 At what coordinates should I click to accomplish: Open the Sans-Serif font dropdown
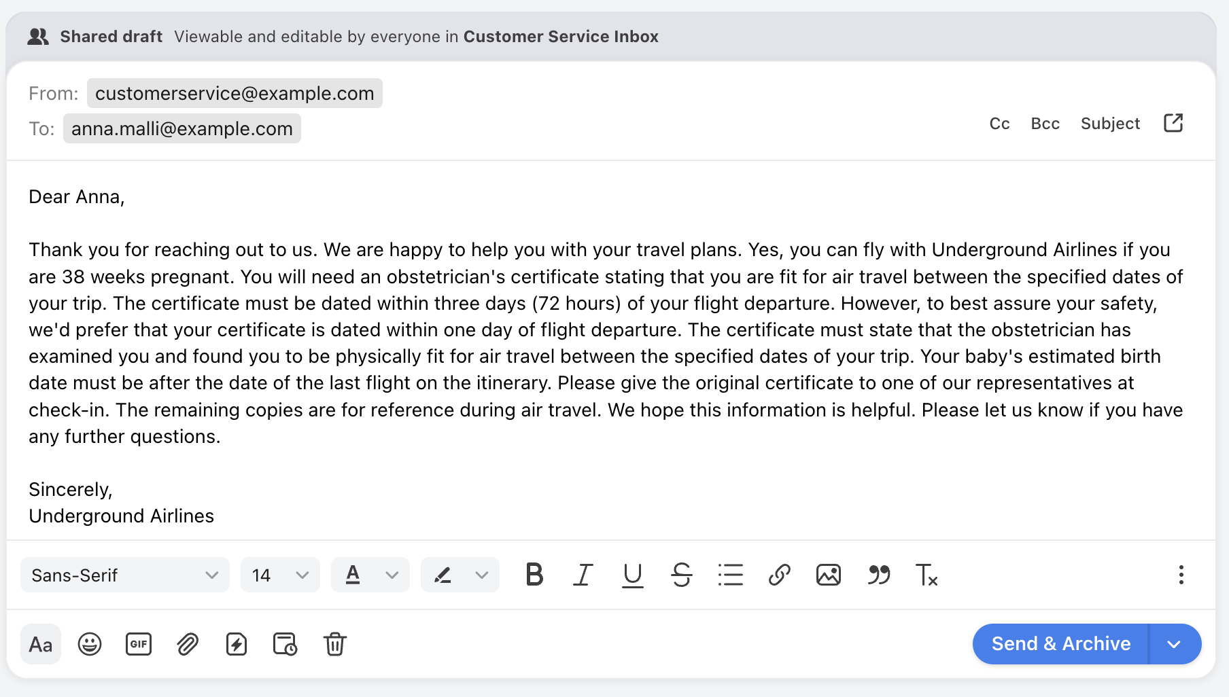[x=125, y=575]
